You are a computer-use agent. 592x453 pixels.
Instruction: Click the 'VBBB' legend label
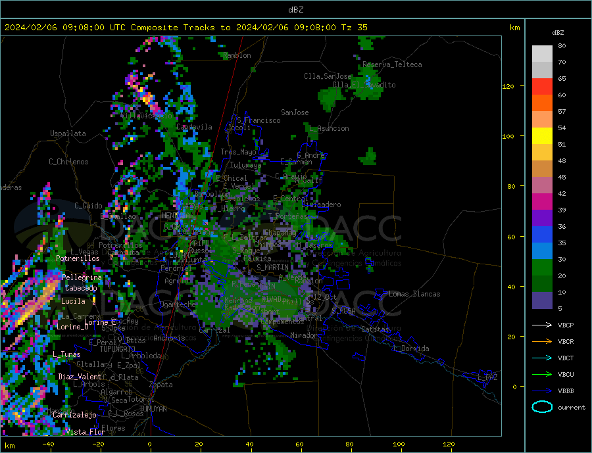[x=566, y=391]
